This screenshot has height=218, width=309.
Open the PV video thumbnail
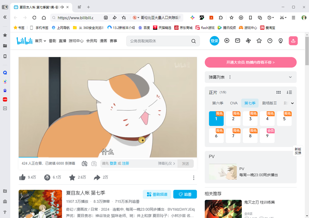click(x=223, y=172)
